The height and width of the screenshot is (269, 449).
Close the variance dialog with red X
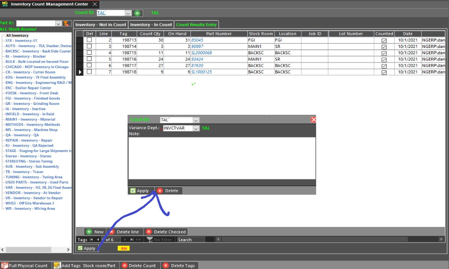pos(313,120)
